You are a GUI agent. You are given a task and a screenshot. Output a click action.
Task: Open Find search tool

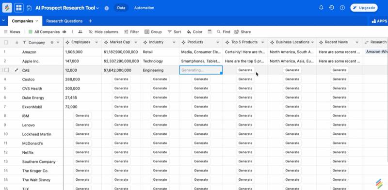point(224,32)
